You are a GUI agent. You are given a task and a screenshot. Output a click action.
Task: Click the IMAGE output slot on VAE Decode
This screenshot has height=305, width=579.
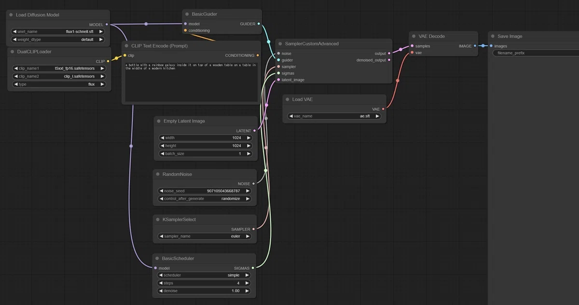click(x=475, y=46)
